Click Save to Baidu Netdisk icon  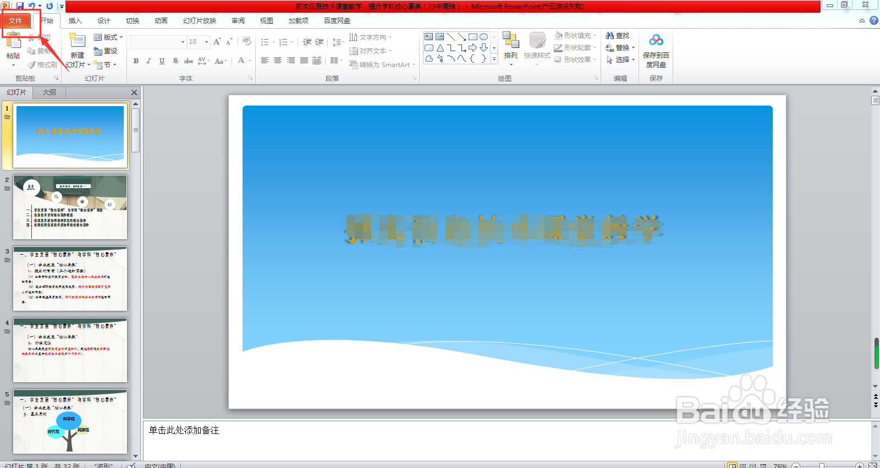point(656,40)
